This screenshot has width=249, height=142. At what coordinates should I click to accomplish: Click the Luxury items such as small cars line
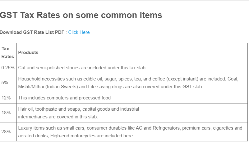point(130,128)
